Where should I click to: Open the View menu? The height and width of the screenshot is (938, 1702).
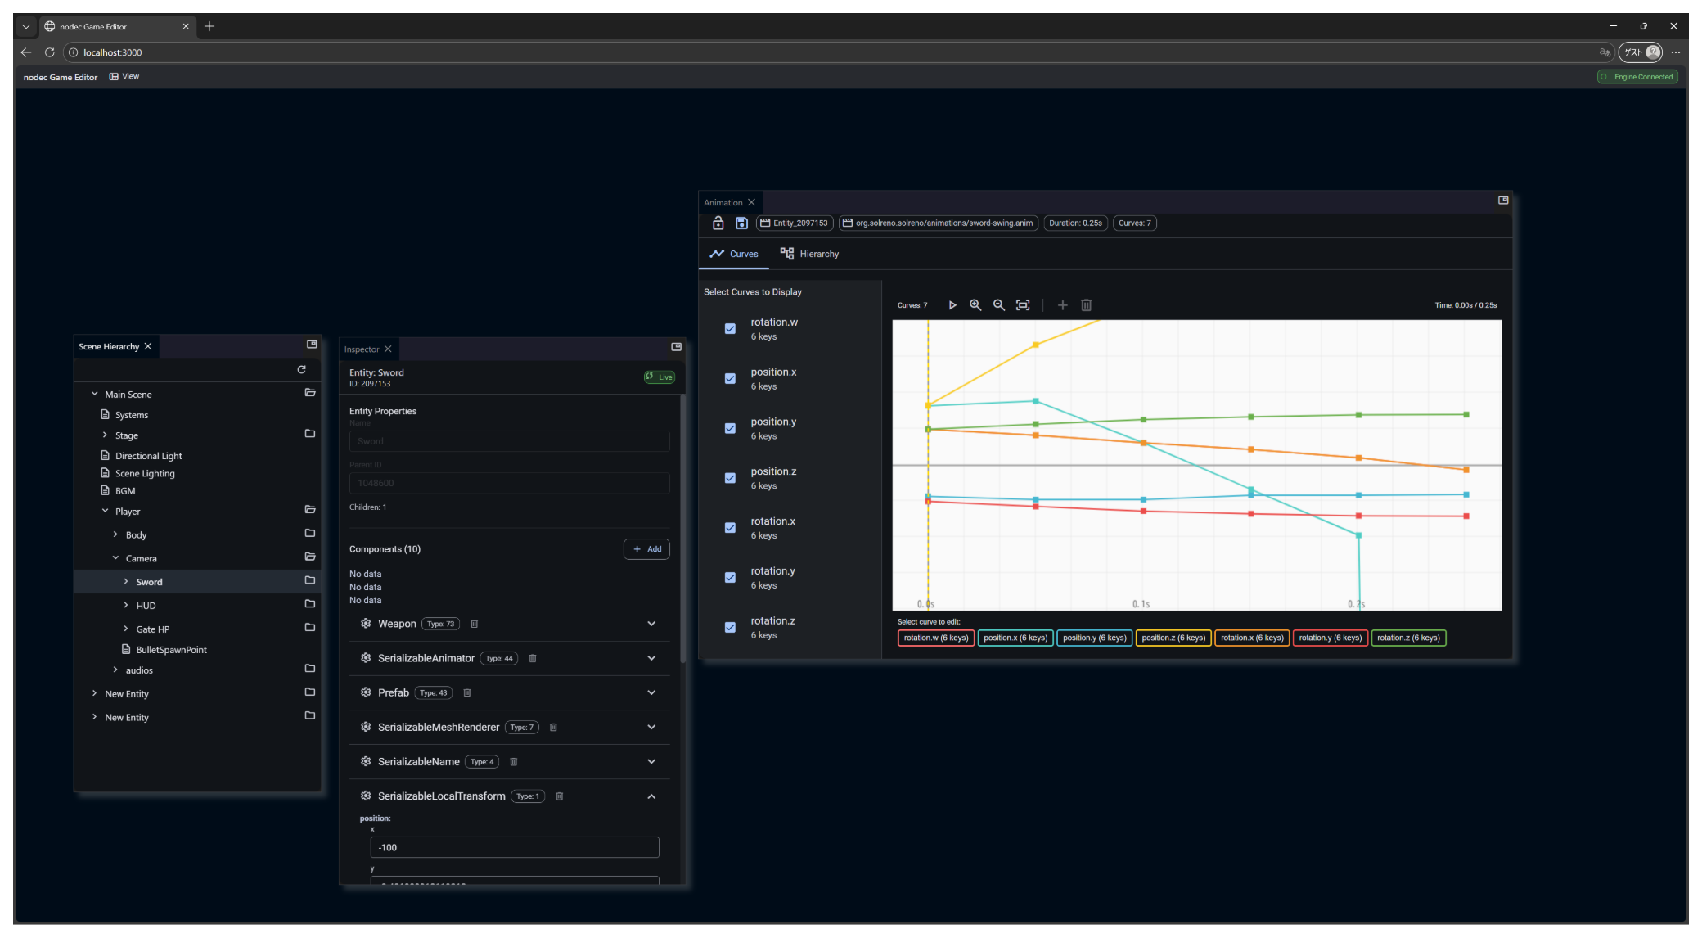coord(124,77)
